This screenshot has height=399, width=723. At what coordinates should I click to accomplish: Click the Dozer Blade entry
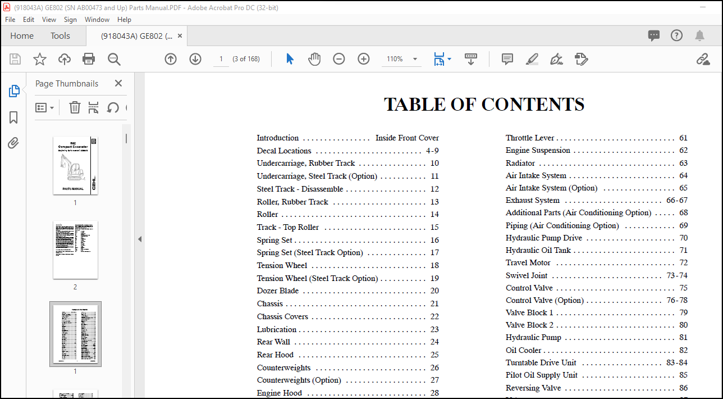click(348, 291)
